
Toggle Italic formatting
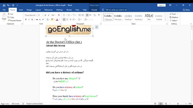[x=29, y=19]
